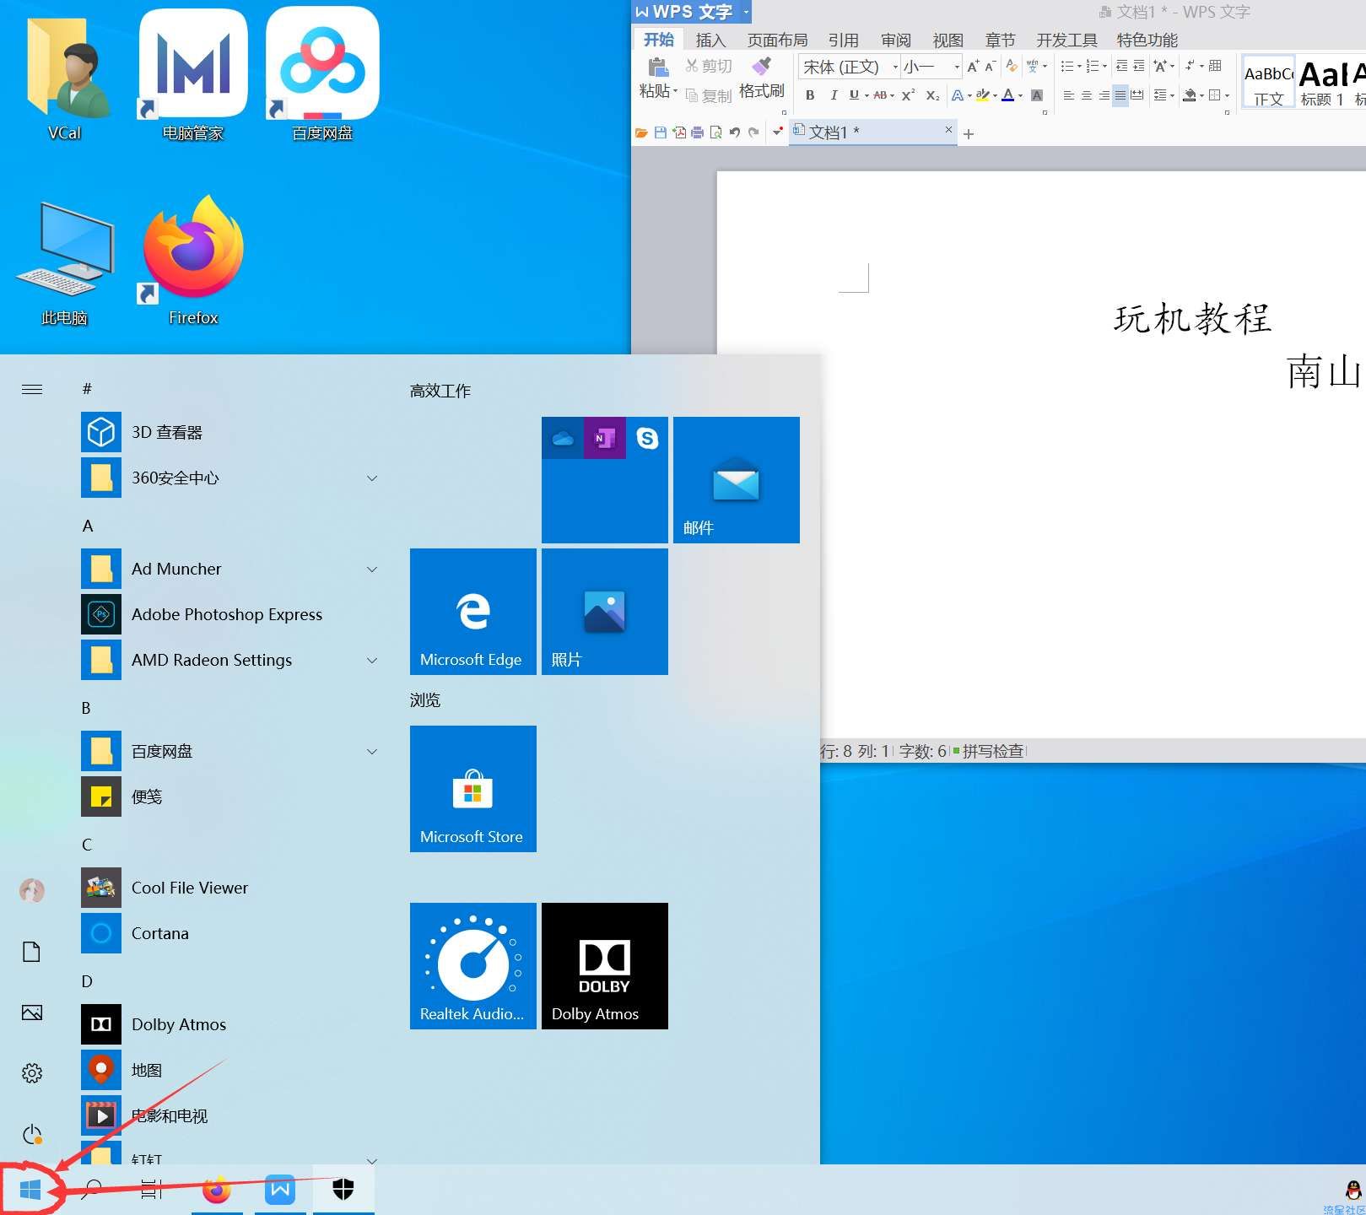Open the 页面布局 ribbon tab
This screenshot has height=1215, width=1366.
tap(777, 40)
